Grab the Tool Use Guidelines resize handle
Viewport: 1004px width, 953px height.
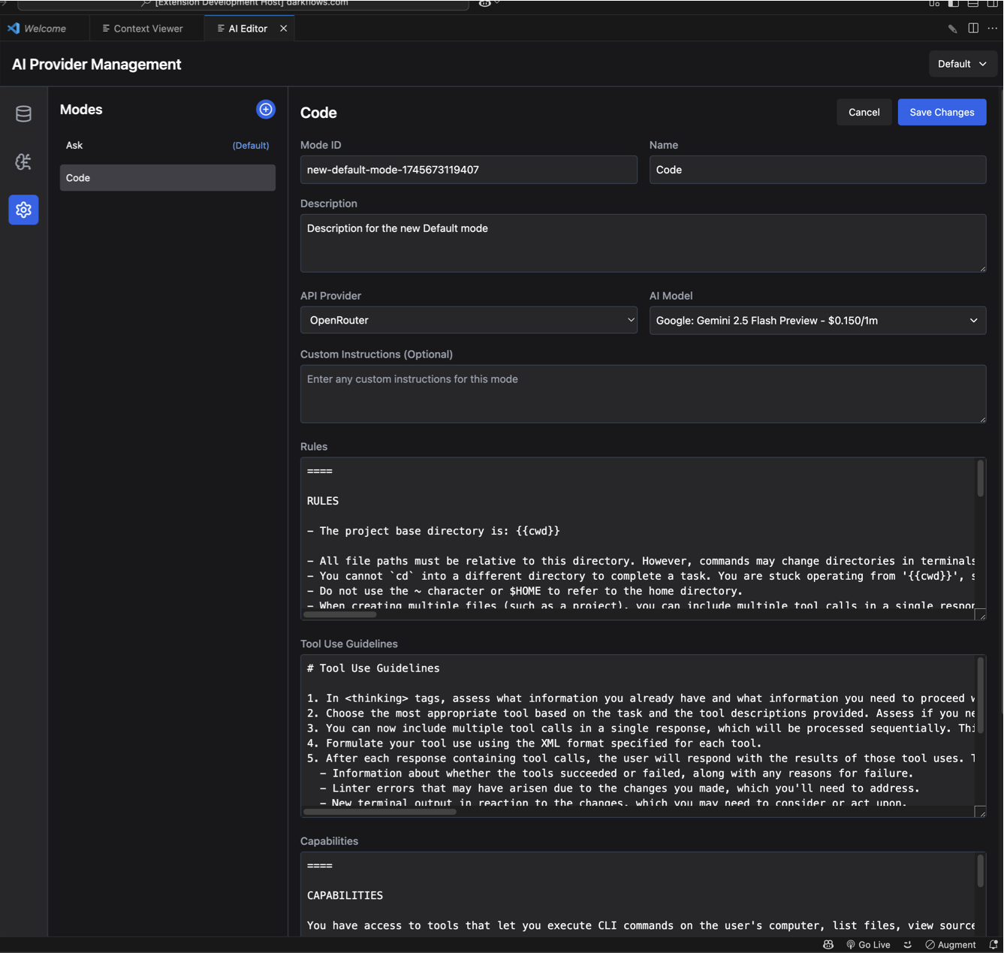981,812
